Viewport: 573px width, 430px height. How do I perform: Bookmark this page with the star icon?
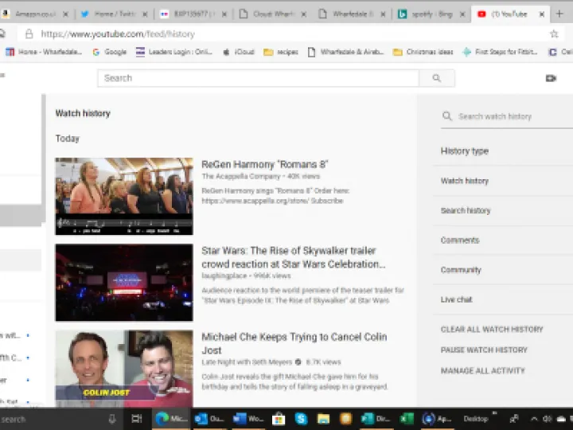554,34
